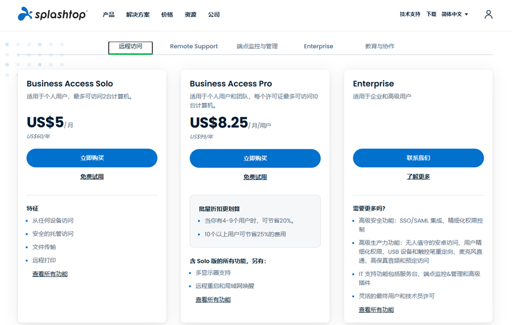Open the 价格 menu
512x325 pixels.
pyautogui.click(x=167, y=15)
